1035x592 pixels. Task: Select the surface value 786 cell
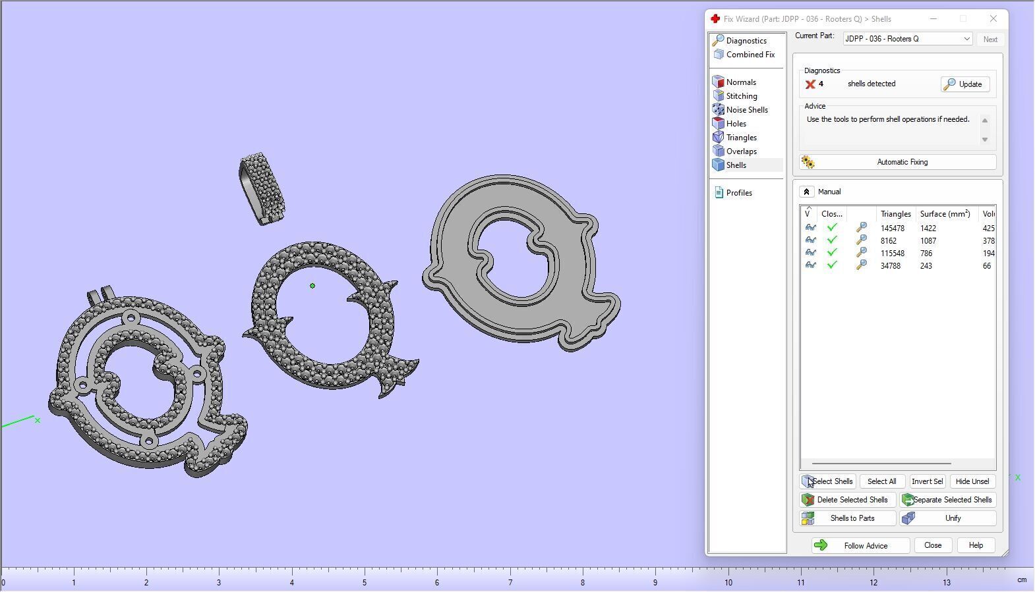(926, 254)
